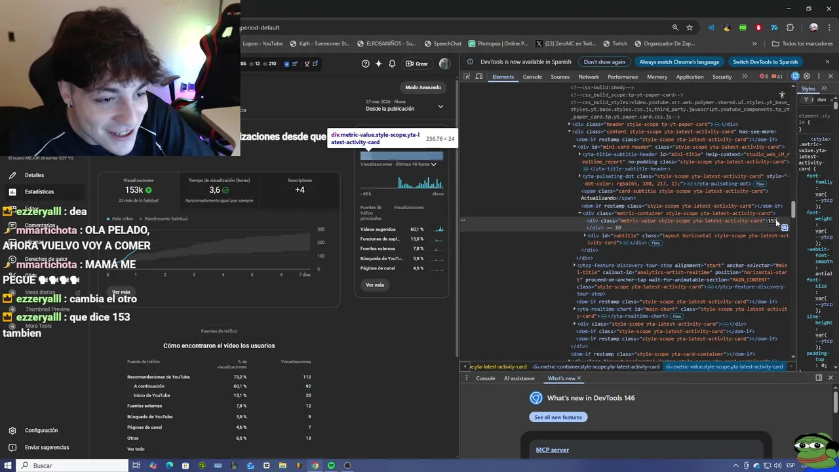The width and height of the screenshot is (839, 472).
Task: Close the DevTools language notification bar
Action: [x=827, y=62]
